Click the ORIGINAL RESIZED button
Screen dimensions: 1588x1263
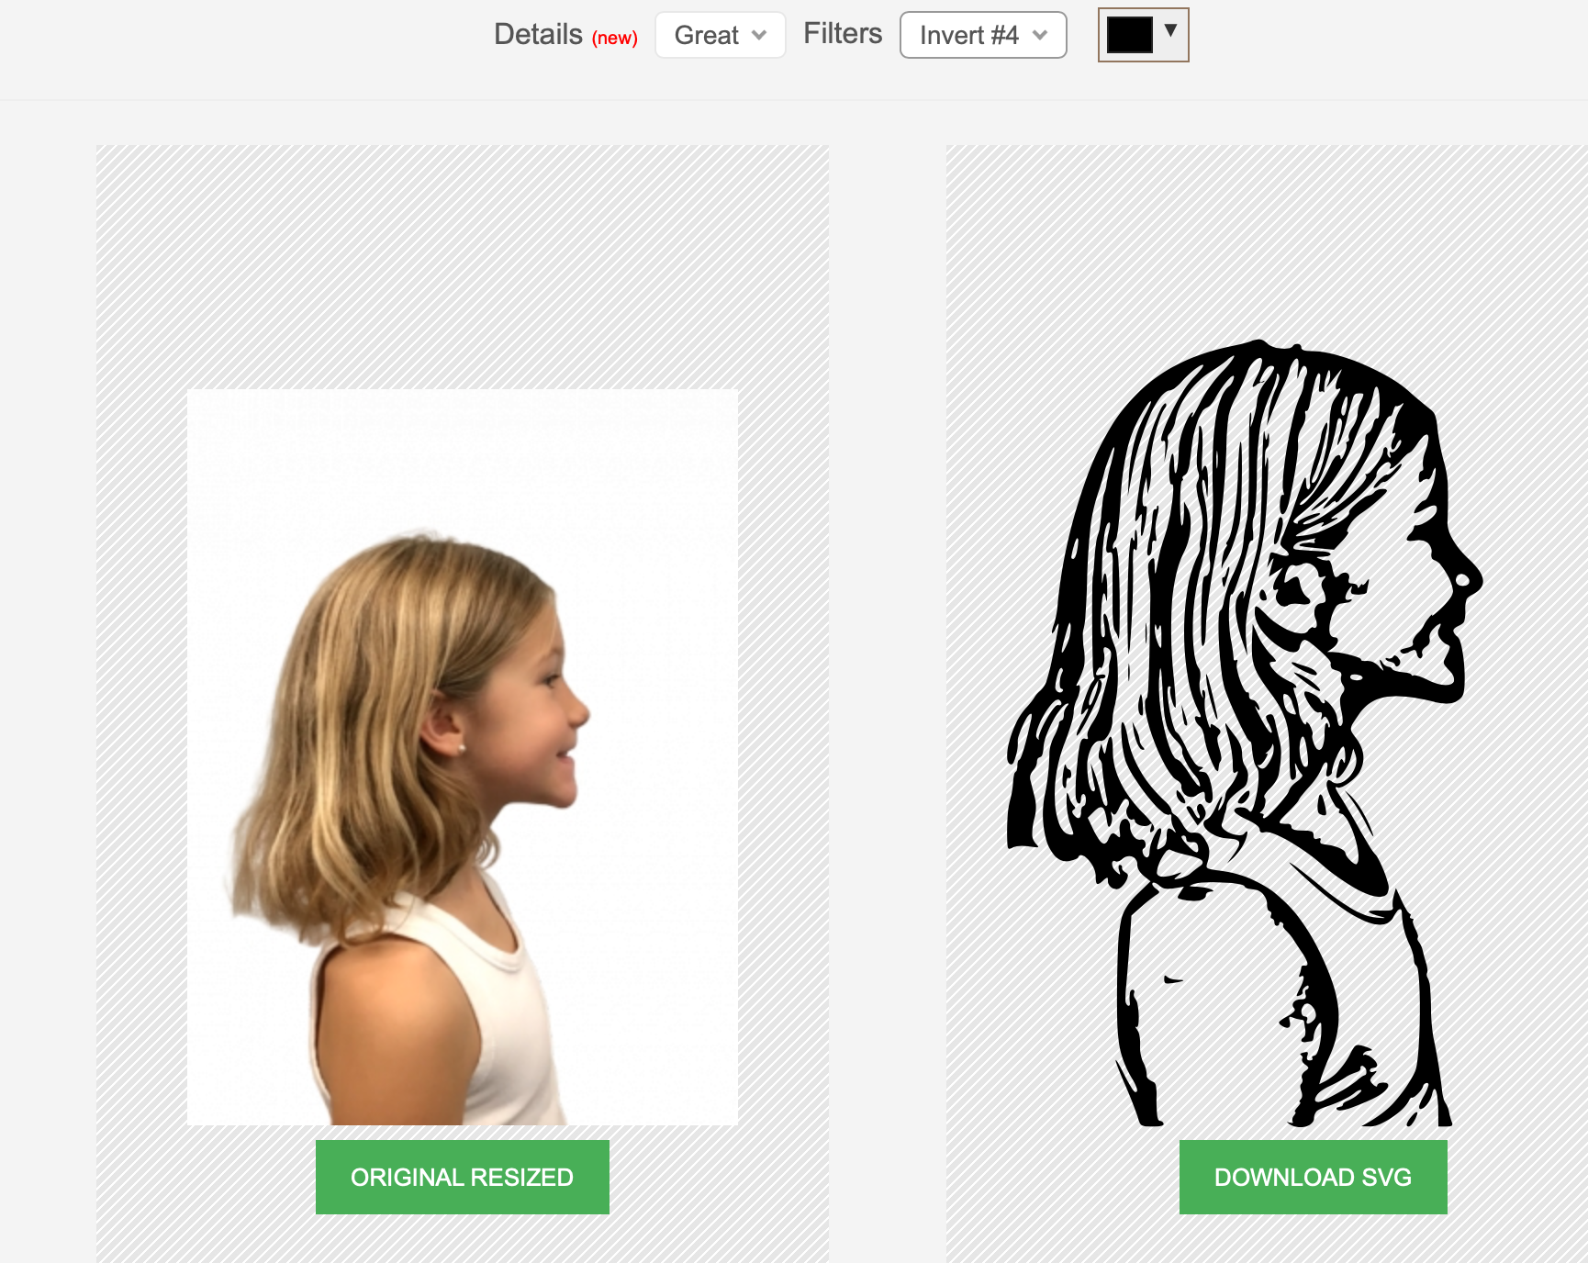click(462, 1177)
